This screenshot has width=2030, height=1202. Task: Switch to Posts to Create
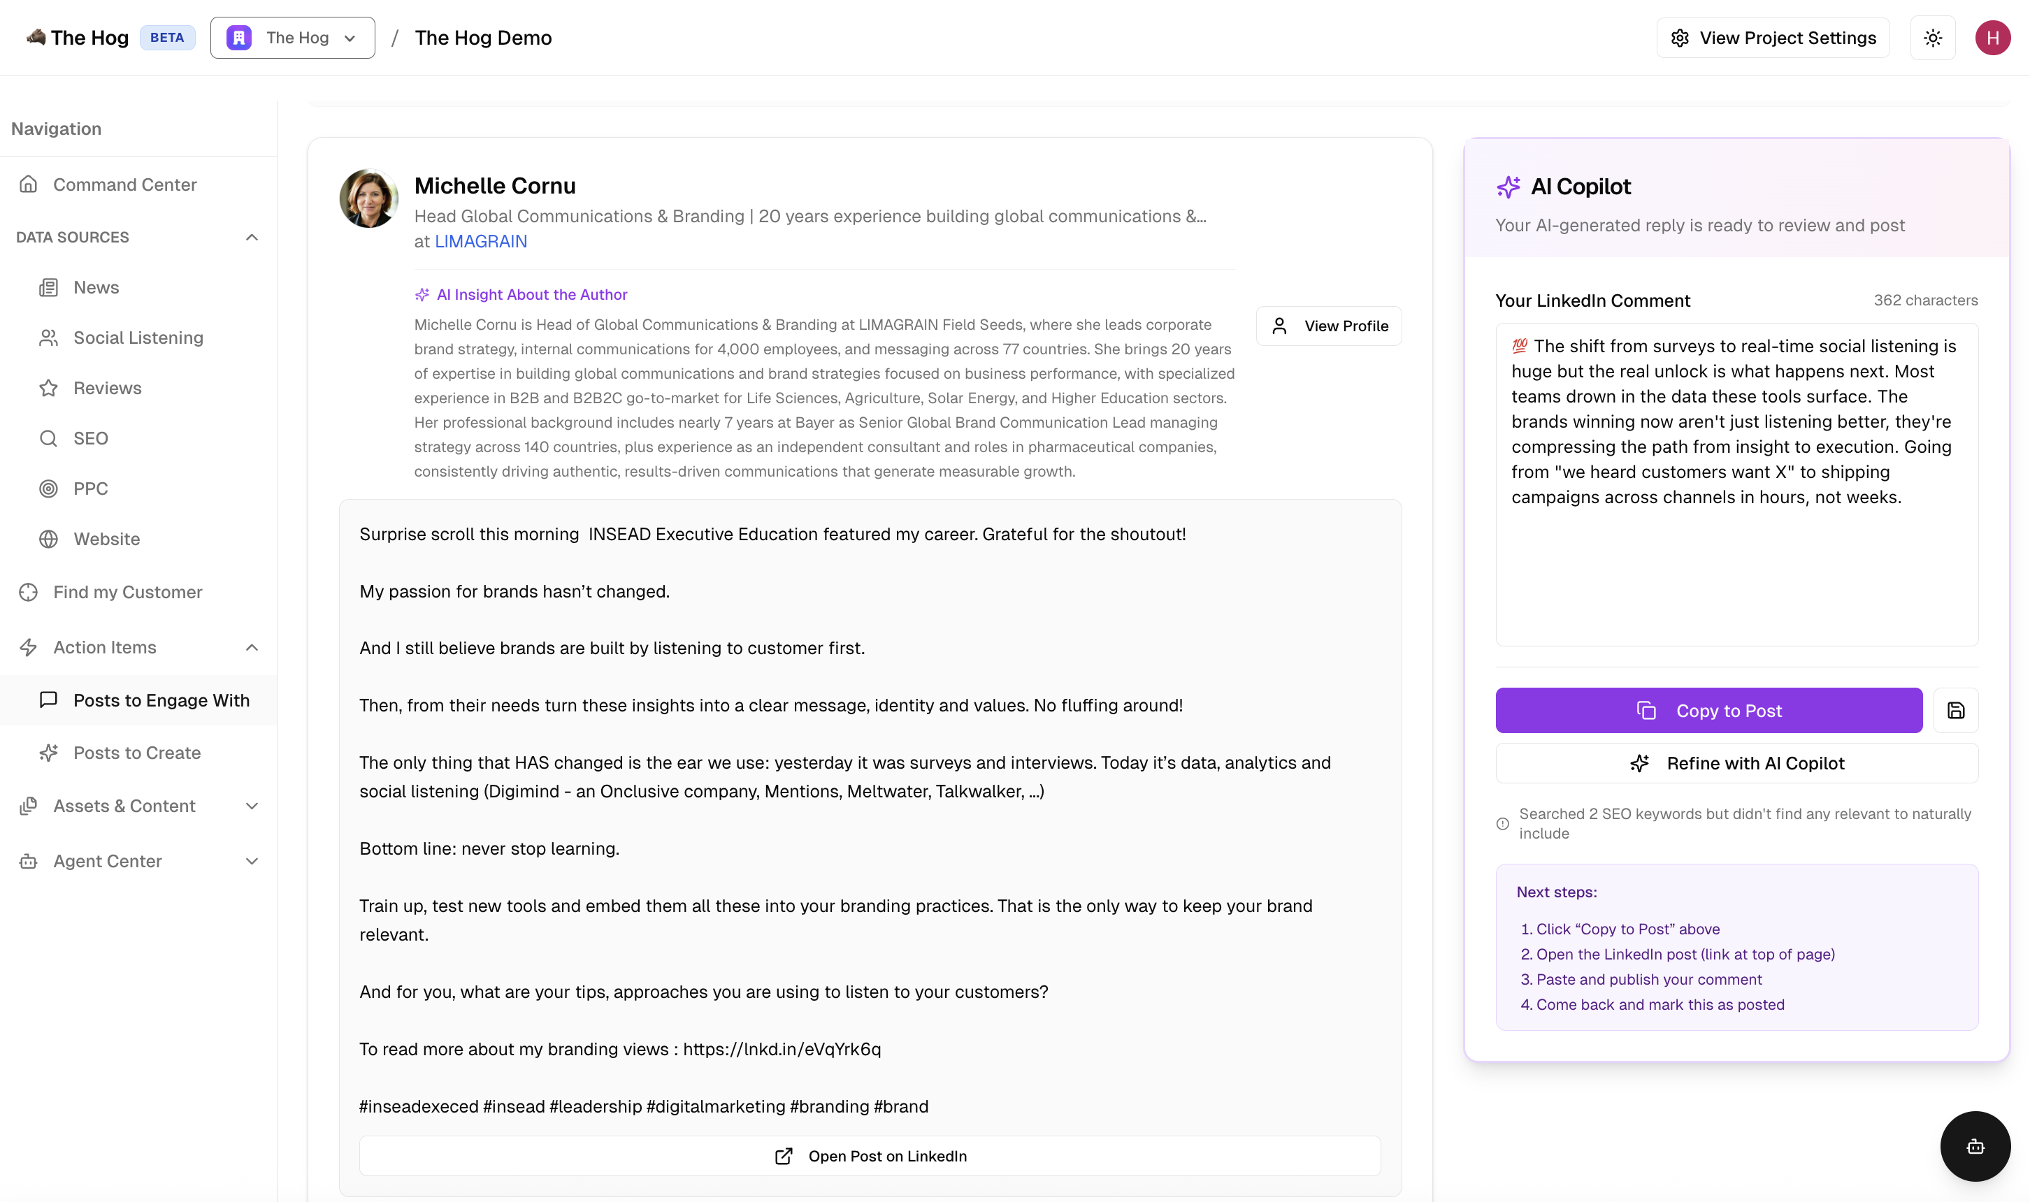pos(137,753)
